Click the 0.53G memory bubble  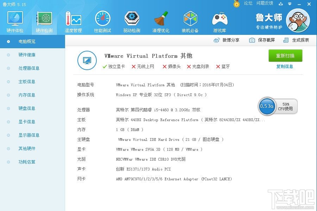point(267,106)
